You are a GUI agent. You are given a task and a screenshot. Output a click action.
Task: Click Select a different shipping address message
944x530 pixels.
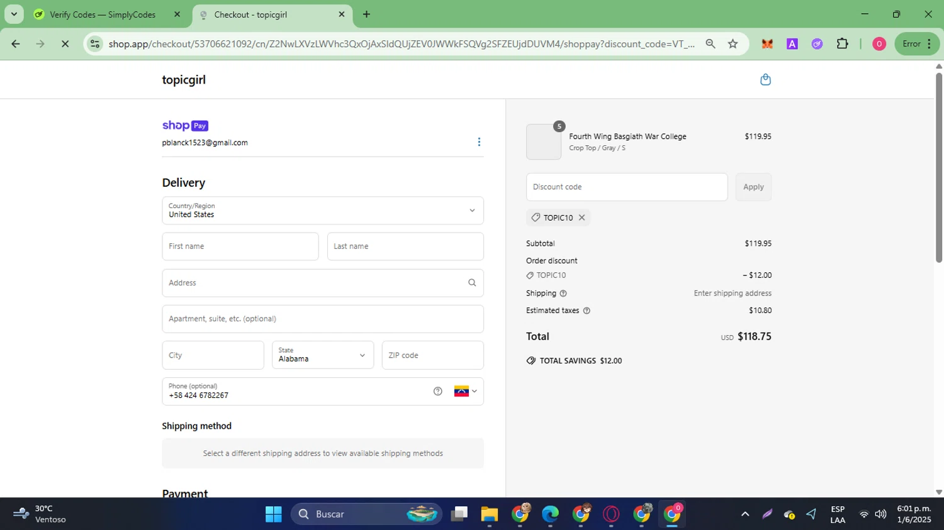(x=323, y=453)
